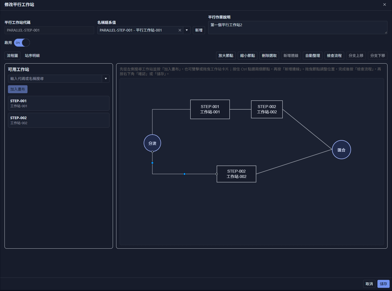Clear the PARALLEL-STEP-001 selection with the x icon
392x291 pixels.
click(x=180, y=30)
